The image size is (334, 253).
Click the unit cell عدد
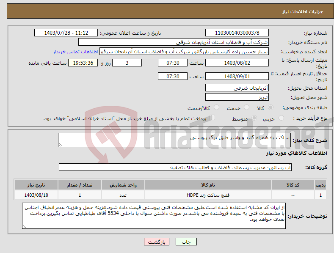(123, 195)
